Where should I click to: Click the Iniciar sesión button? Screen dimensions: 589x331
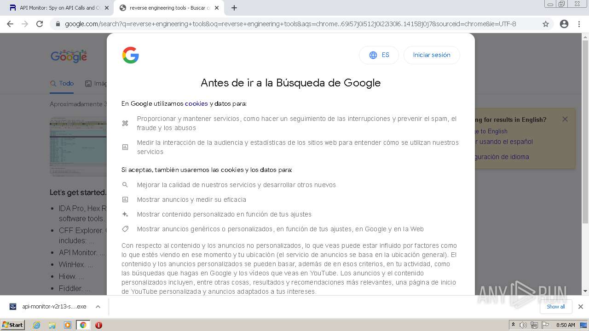pos(432,55)
